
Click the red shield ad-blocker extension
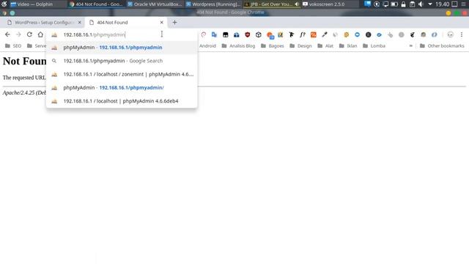[x=248, y=34]
